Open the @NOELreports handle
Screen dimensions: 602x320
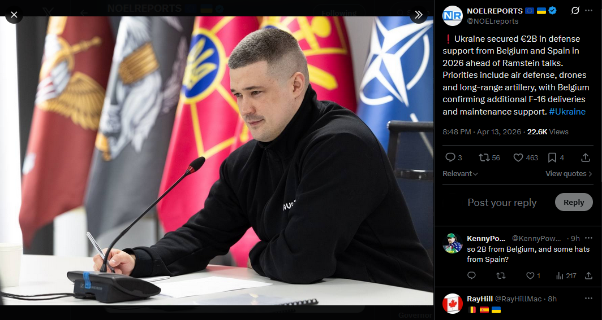tap(493, 21)
